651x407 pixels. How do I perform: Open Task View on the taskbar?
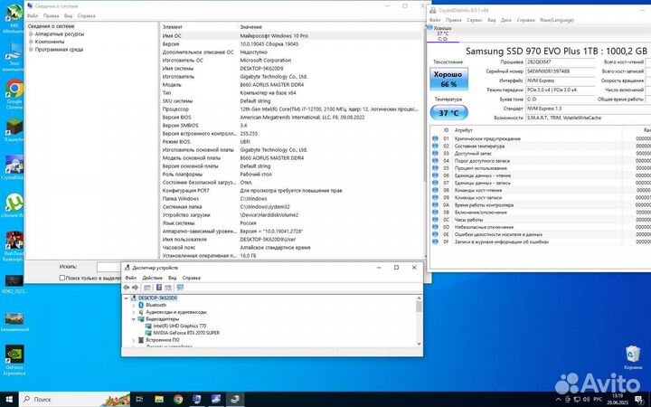coord(139,400)
